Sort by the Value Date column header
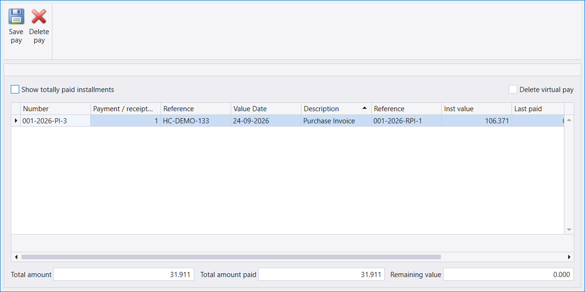This screenshot has height=292, width=585. (266, 109)
